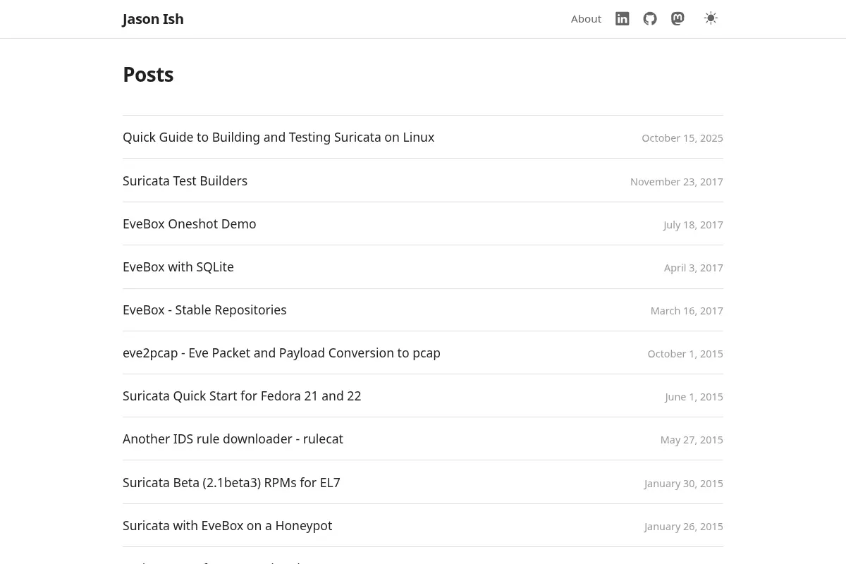The width and height of the screenshot is (846, 564).
Task: Go to Jason Ish home link
Action: 153,19
